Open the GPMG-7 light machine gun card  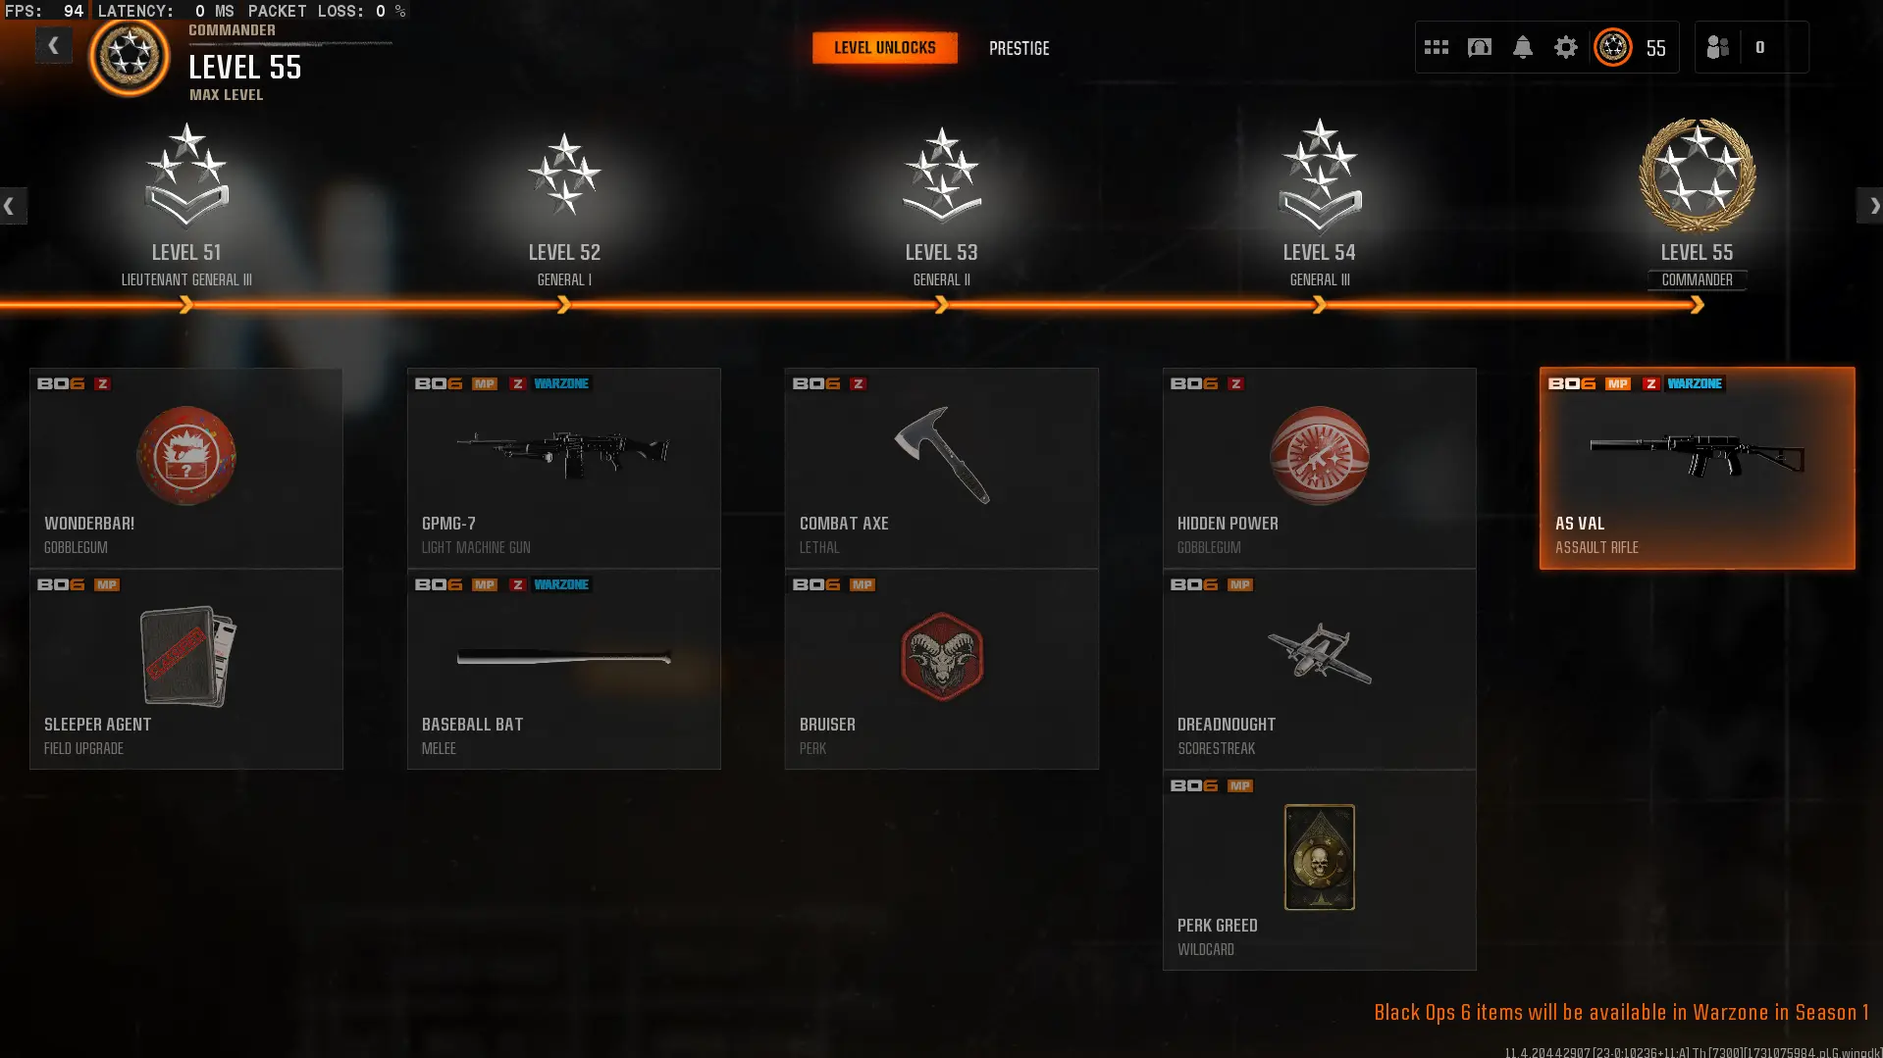click(x=563, y=468)
